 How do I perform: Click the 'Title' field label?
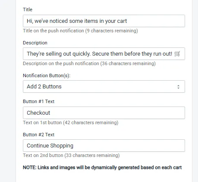28,9
